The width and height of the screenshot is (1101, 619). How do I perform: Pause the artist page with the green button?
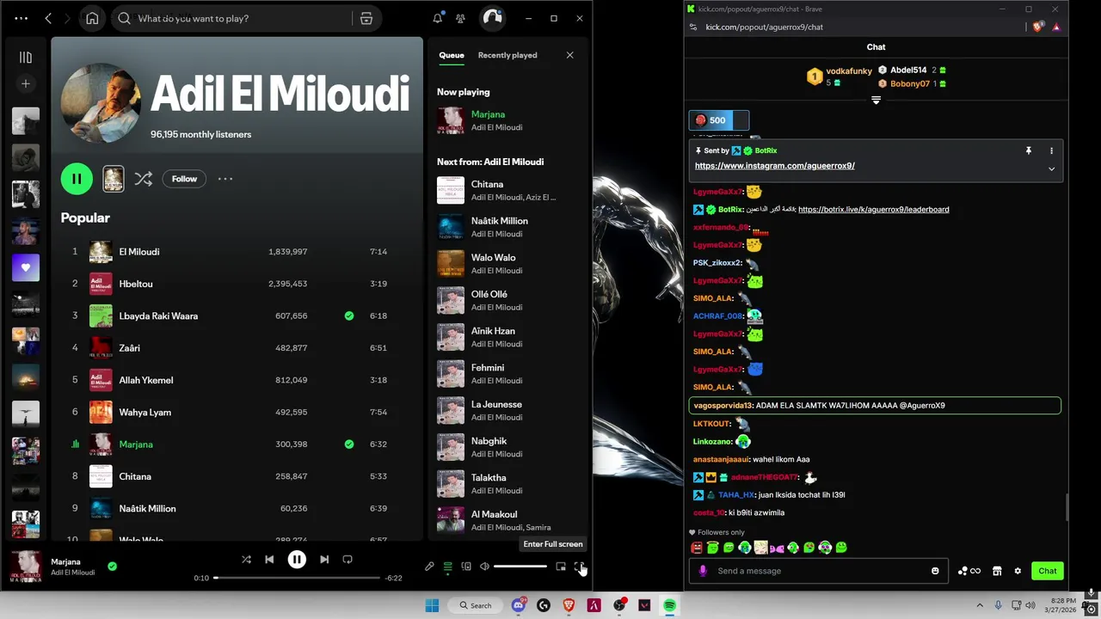[77, 179]
